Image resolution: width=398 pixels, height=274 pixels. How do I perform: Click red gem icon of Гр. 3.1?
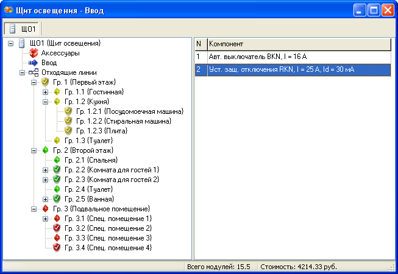pyautogui.click(x=57, y=218)
